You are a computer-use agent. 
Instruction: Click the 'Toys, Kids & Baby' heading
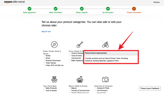click(x=50, y=86)
